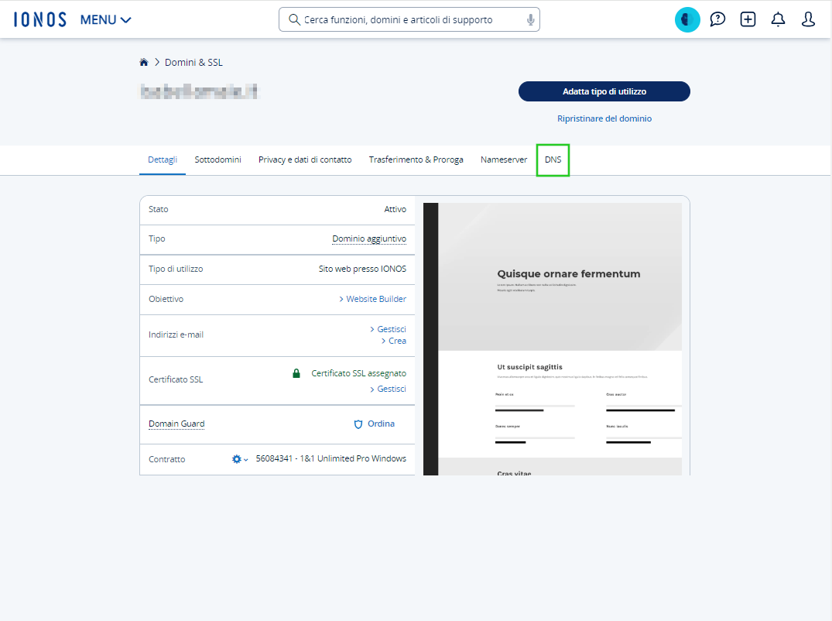
Task: Click Crea email address link
Action: pos(394,341)
